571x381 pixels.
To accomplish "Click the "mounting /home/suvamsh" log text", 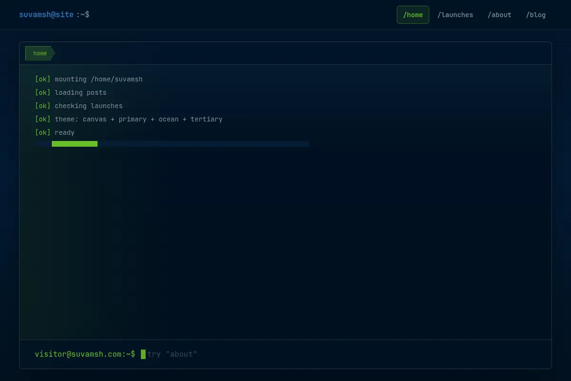I will coord(98,79).
